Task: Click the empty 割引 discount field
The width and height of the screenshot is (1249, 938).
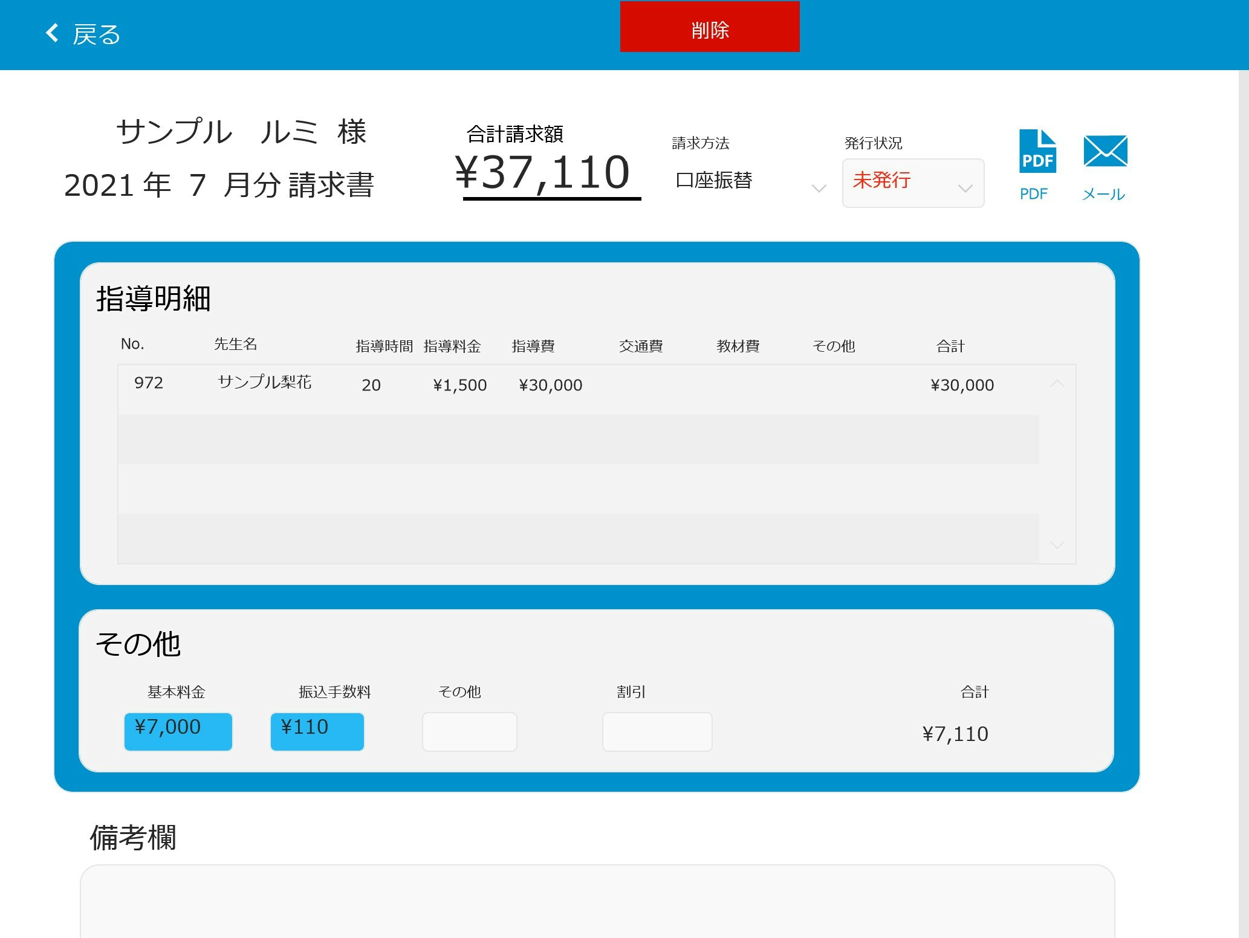Action: tap(657, 731)
